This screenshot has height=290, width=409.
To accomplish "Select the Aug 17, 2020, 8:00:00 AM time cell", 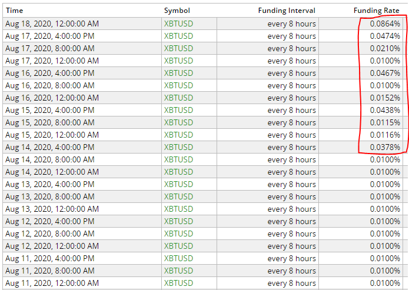I will (x=82, y=48).
